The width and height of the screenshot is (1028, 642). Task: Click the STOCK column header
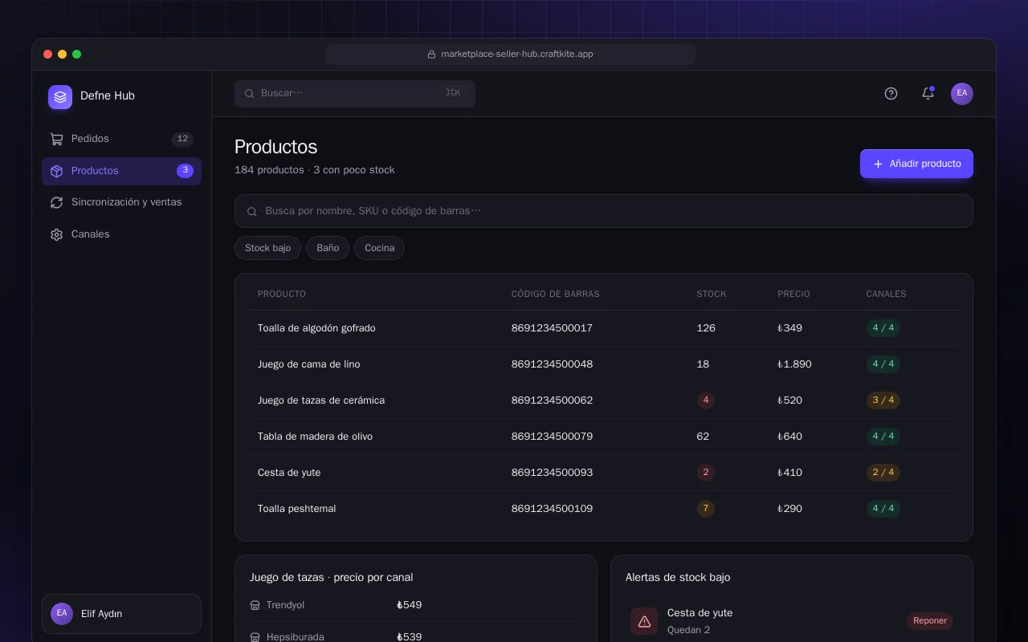(712, 294)
